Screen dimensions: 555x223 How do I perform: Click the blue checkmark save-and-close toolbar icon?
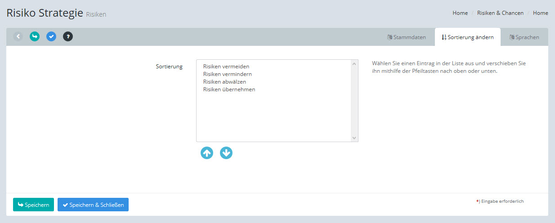[51, 36]
